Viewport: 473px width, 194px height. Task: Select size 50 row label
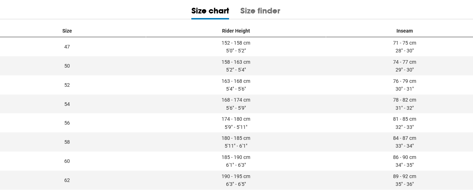coord(67,66)
